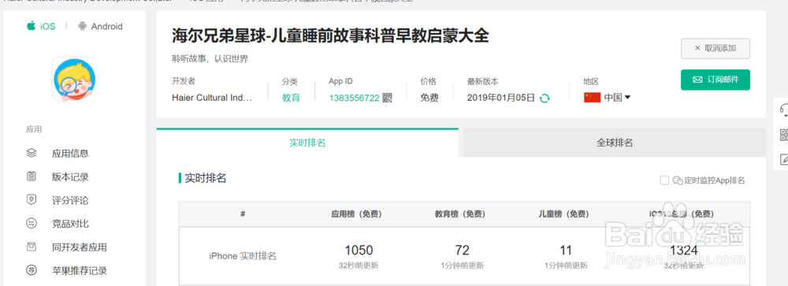
Task: Click the 订阅邮件 button
Action: 716,80
